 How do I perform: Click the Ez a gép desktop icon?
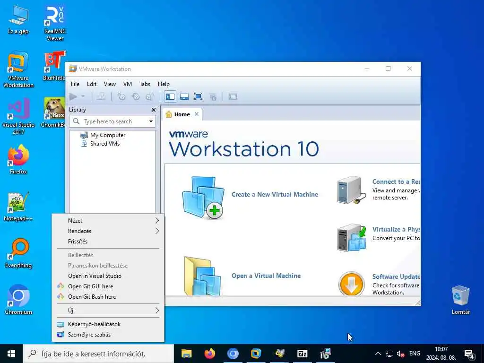pyautogui.click(x=18, y=19)
